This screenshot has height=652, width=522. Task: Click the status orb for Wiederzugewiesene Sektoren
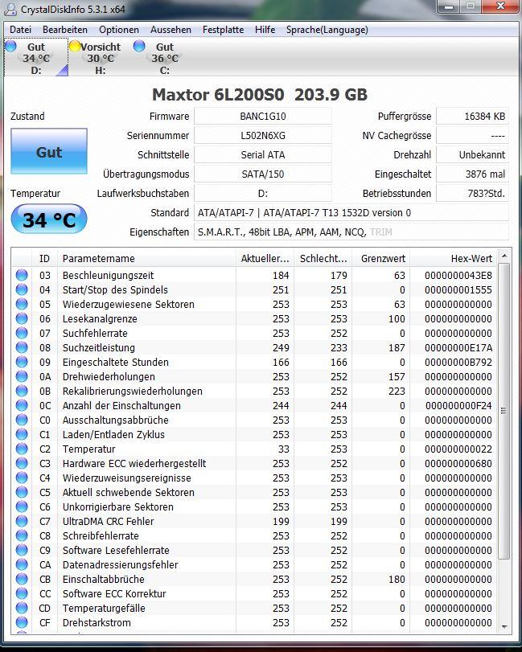tap(22, 304)
